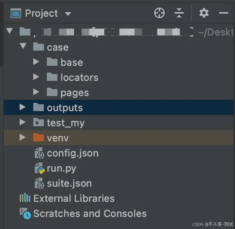Select the locators folder name
Image resolution: width=235 pixels, height=229 pixels.
pos(79,77)
